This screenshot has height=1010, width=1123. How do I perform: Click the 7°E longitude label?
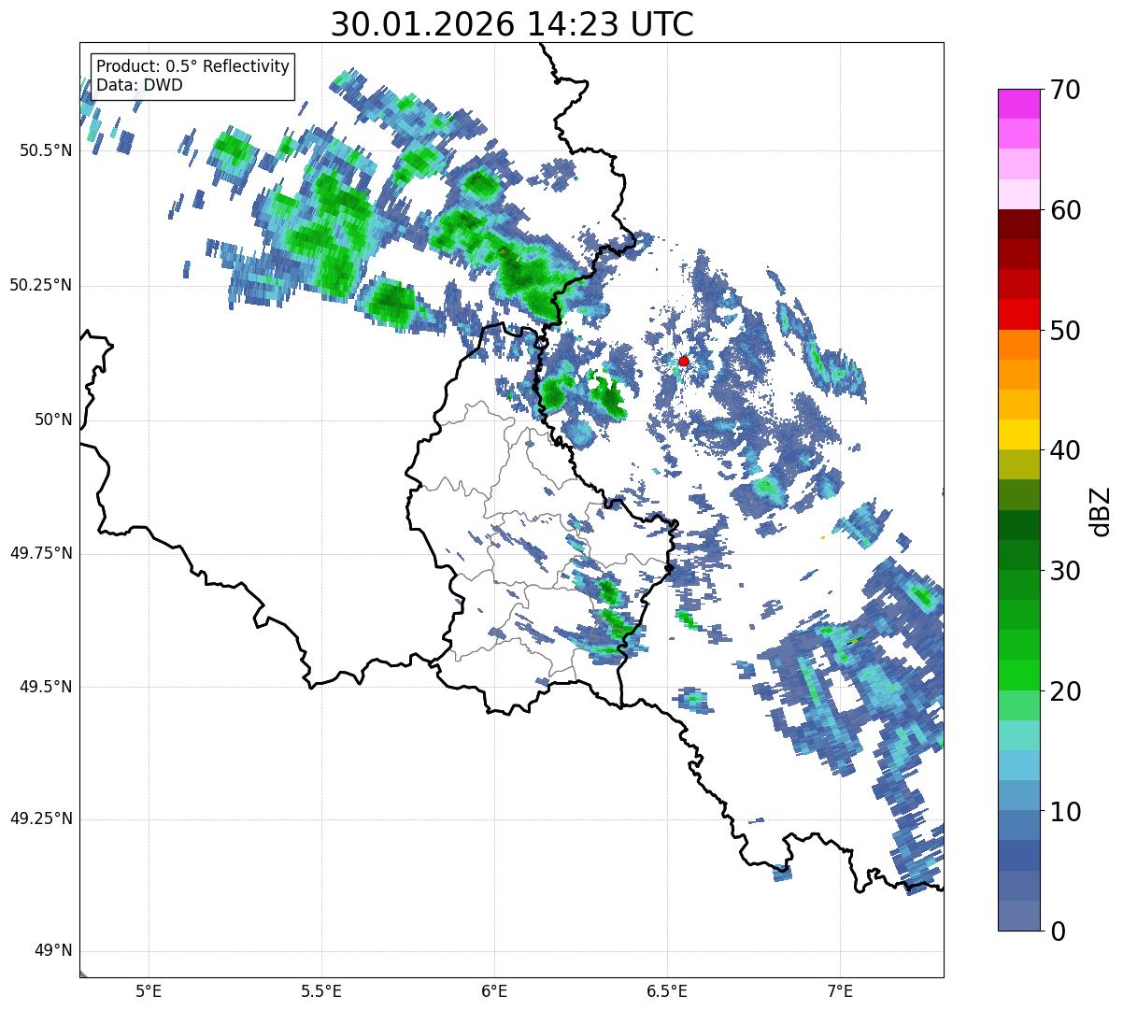pos(840,990)
